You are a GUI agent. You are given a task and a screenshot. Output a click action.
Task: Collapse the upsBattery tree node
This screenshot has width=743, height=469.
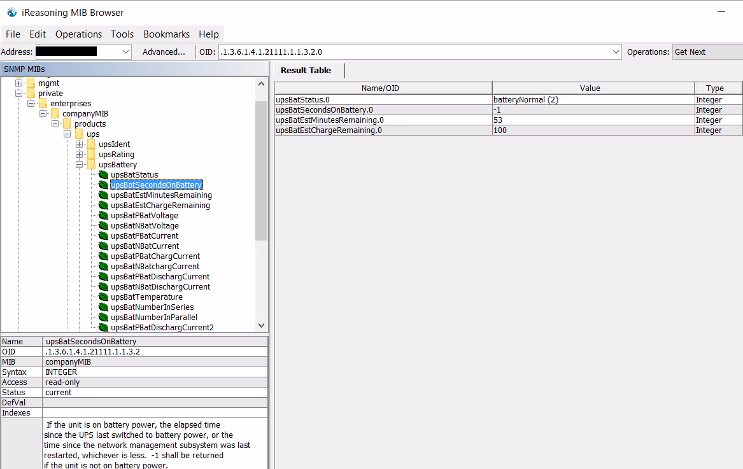tap(80, 165)
